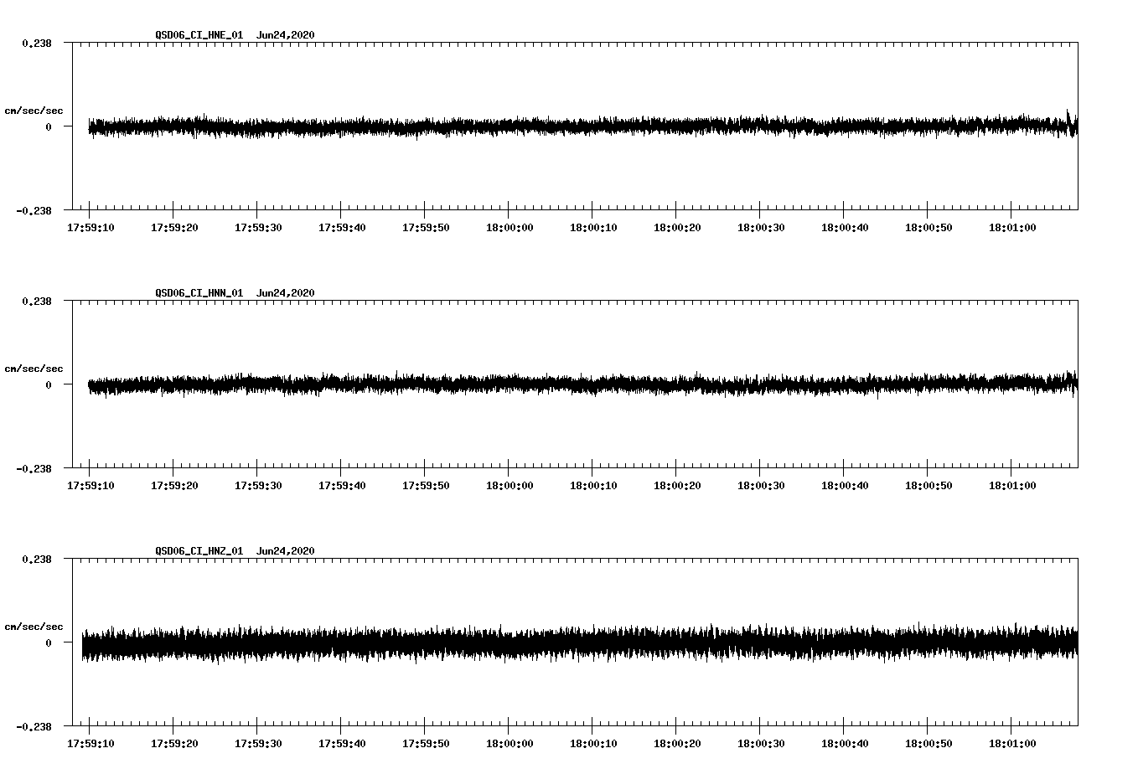Select 18:00:30 time label on HNZ plot
Image resolution: width=1138 pixels, height=774 pixels.
(760, 744)
